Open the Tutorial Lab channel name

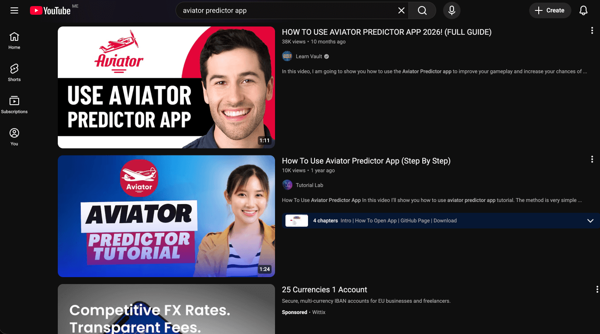click(x=308, y=185)
